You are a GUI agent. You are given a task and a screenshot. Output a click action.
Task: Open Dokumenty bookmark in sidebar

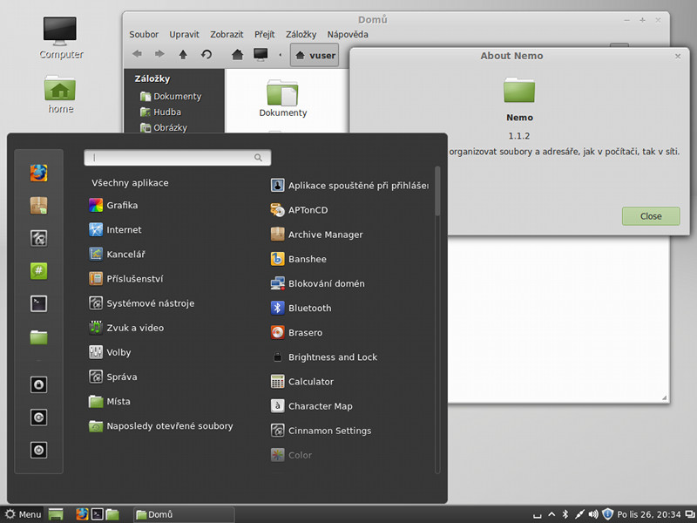[171, 96]
